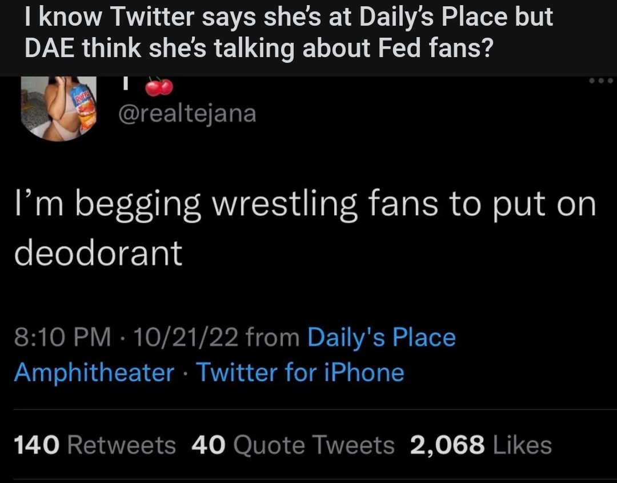Click the post title starting "I know Twitter"

[x=289, y=17]
